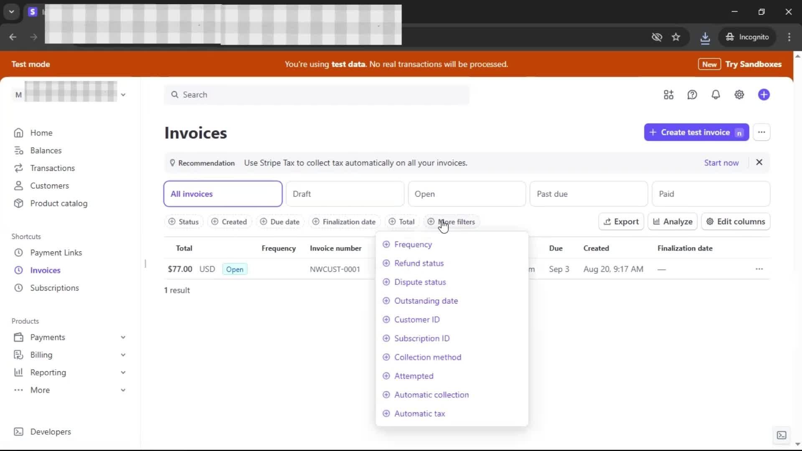The image size is (802, 451).
Task: Click the purple plus create icon
Action: [x=764, y=95]
